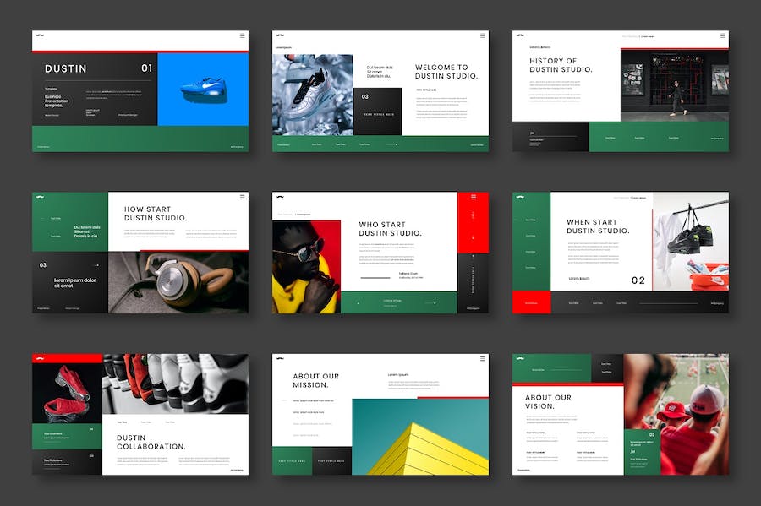
Task: Open hamburger menu on Welcome to Dustin Studio slide
Action: click(483, 35)
